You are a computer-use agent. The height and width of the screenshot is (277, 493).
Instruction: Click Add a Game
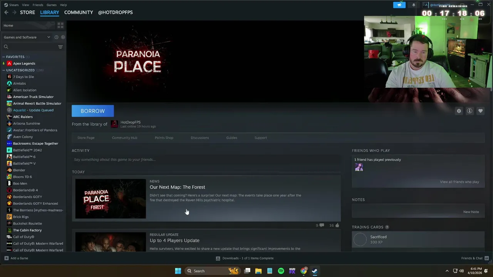[16, 258]
